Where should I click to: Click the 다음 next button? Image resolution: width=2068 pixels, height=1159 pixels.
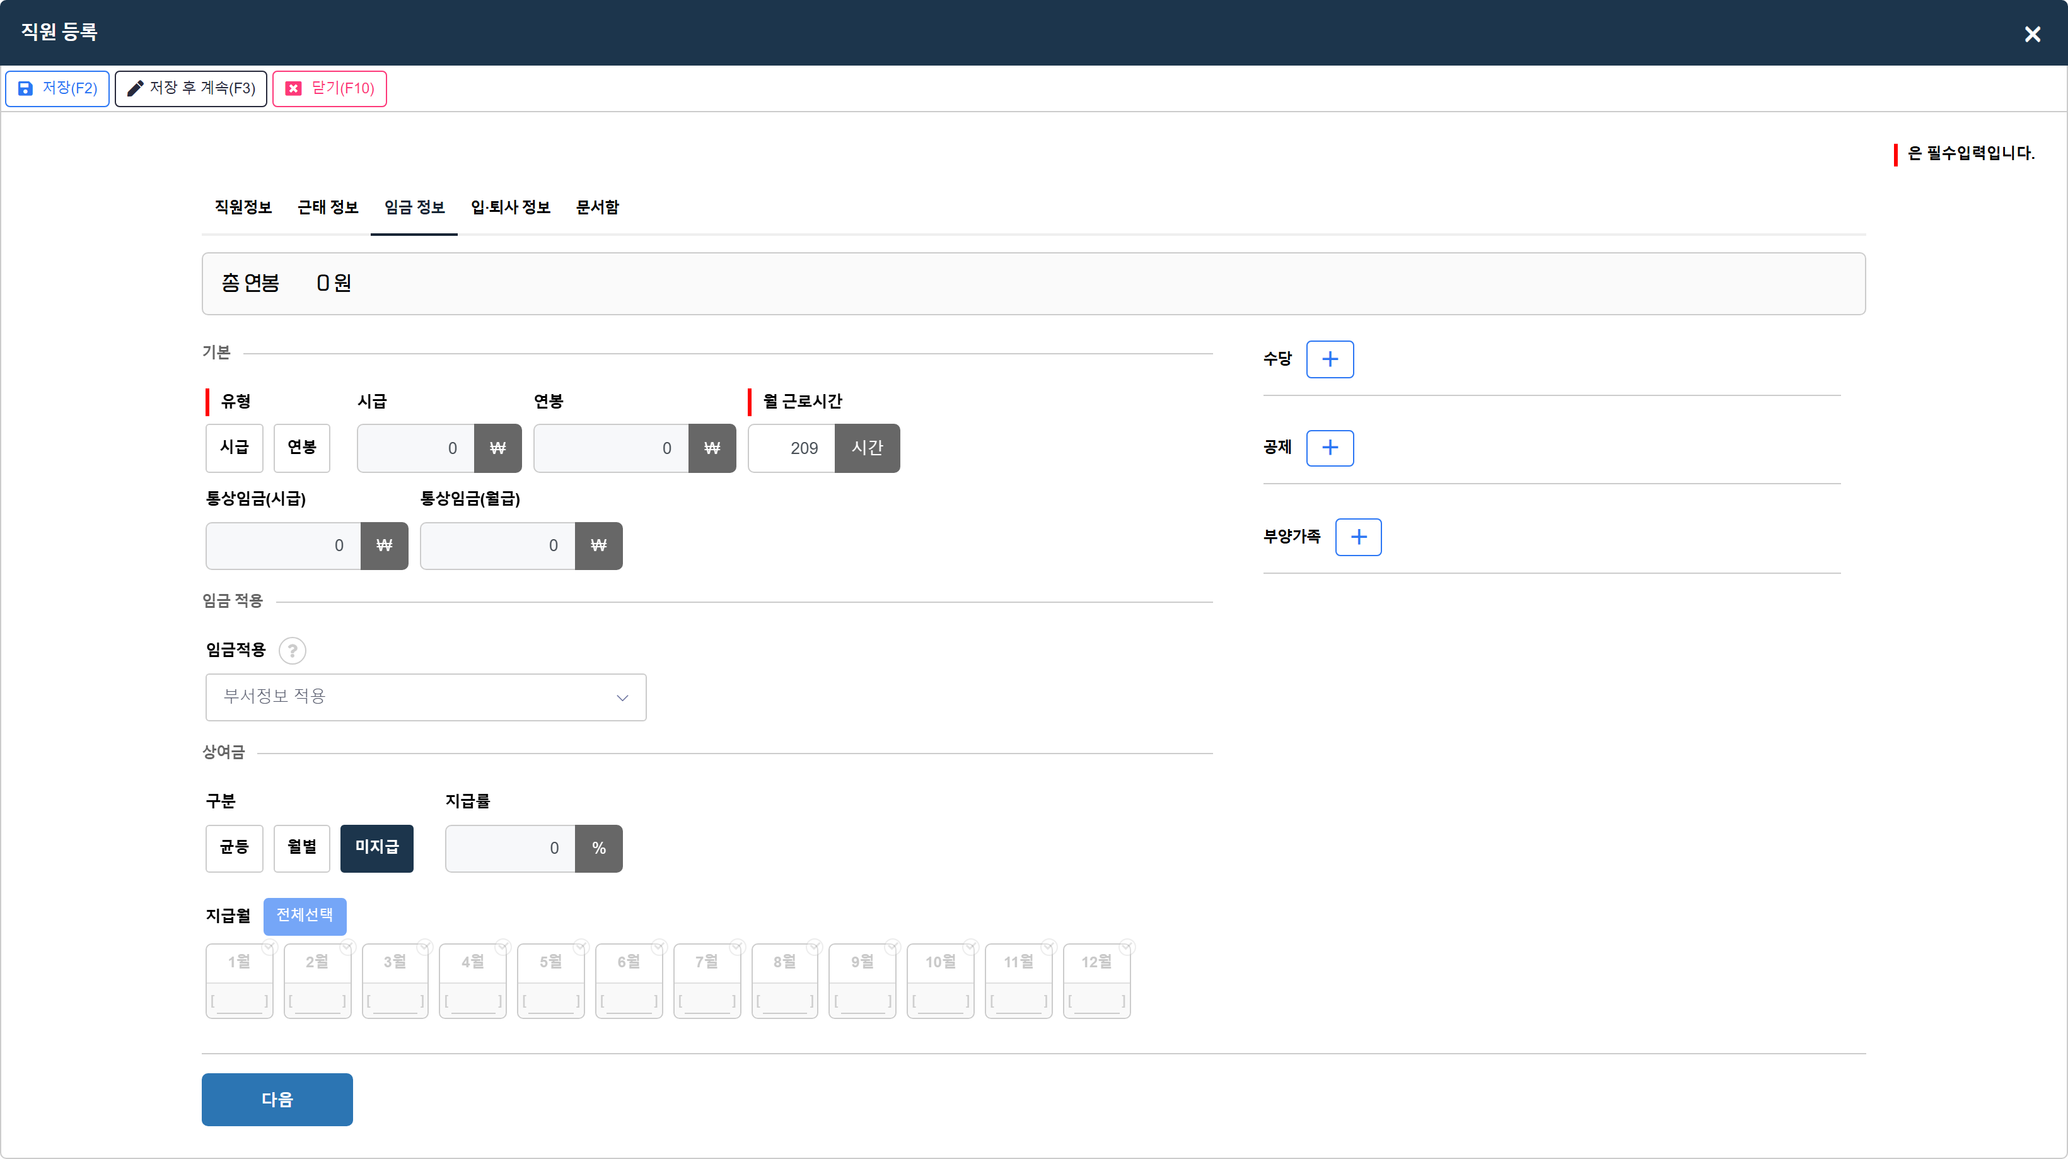pos(277,1100)
